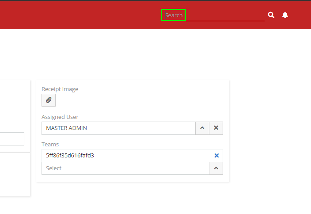The image size is (311, 214).
Task: Expand the Assigned User selection arrow
Action: 202,128
